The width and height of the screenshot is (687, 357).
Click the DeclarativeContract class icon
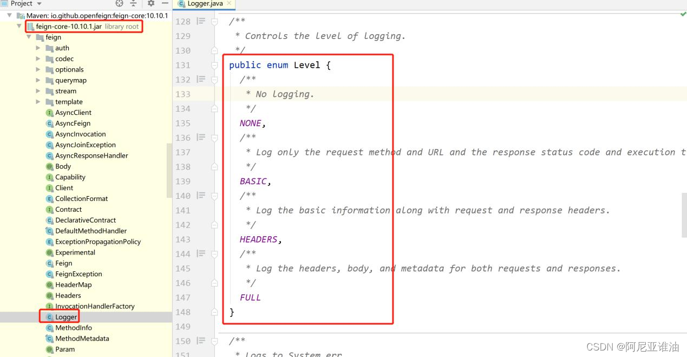[x=50, y=220]
